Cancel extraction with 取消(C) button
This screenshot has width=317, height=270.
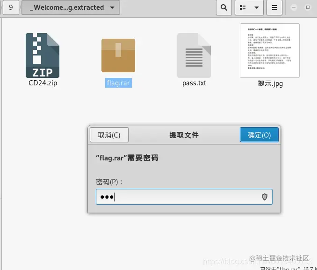click(109, 135)
